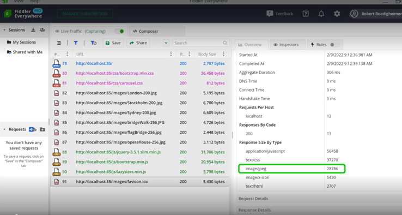This screenshot has width=402, height=215.
Task: Click the image/jpeg response size row
Action: [292, 169]
